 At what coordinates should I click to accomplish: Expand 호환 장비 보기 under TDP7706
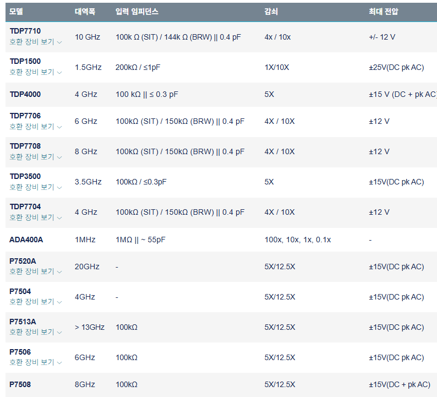(x=35, y=127)
